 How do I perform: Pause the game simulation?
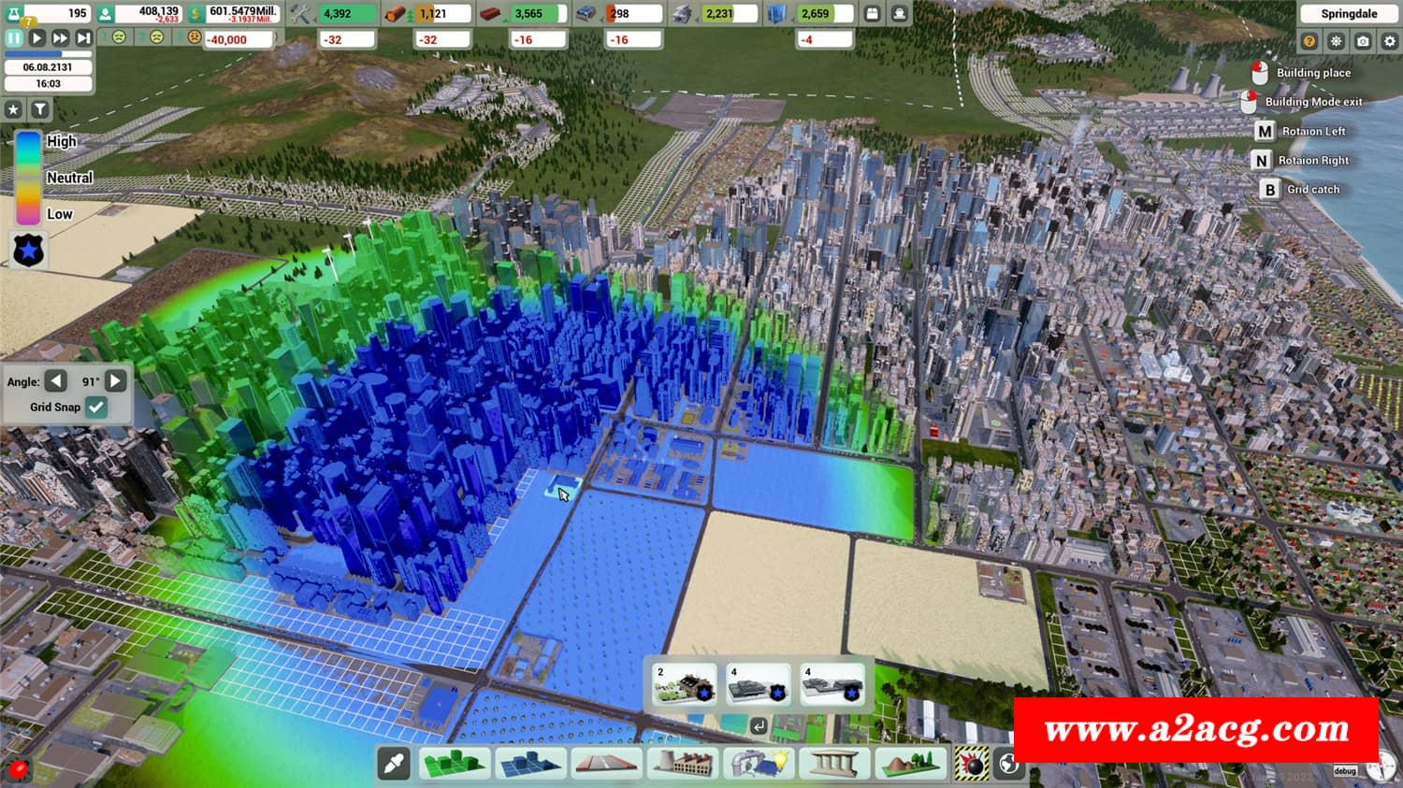coord(14,38)
